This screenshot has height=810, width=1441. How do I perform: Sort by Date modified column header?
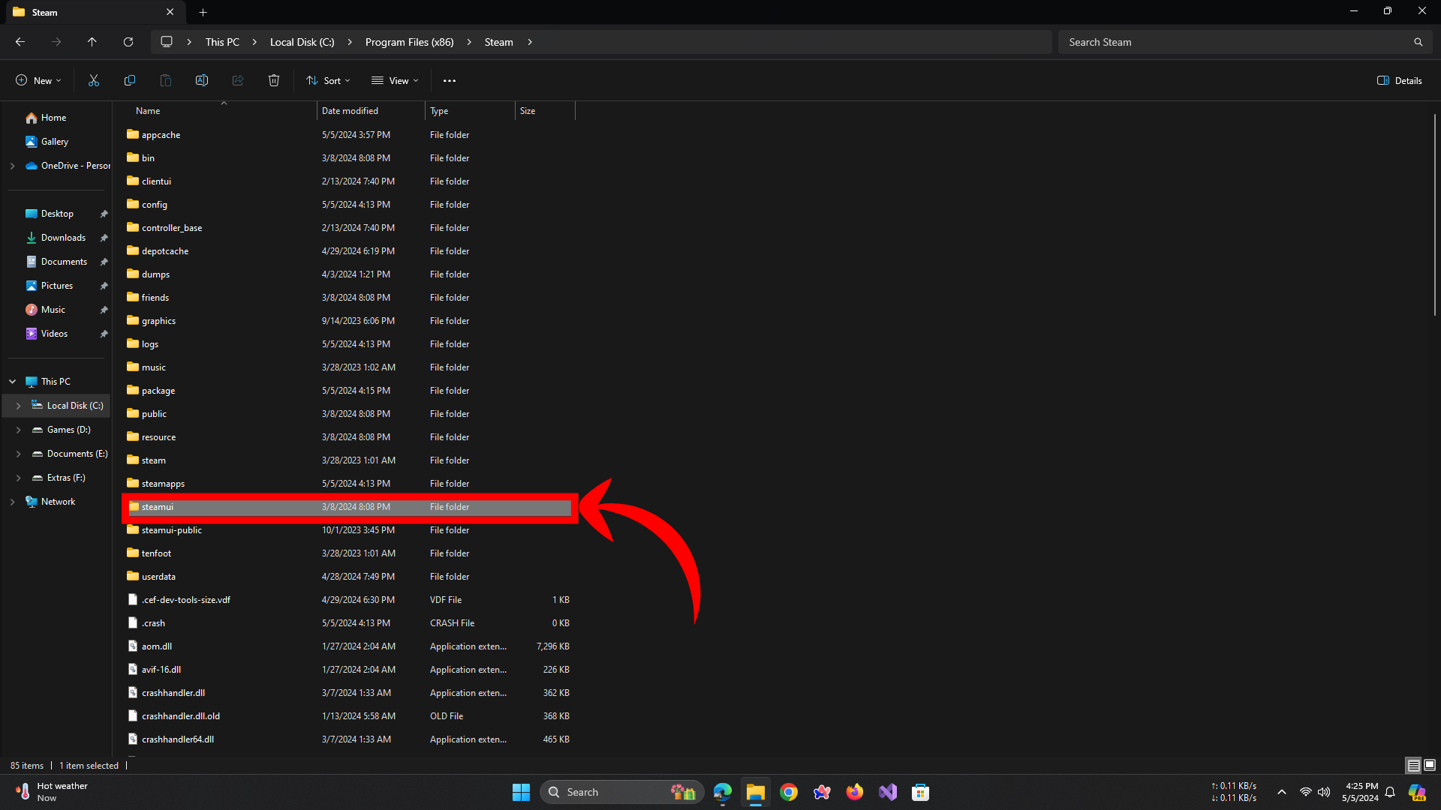[350, 111]
